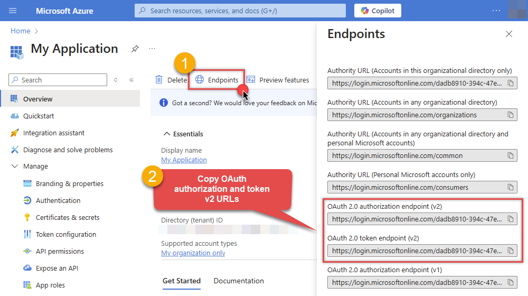528x296 pixels.
Task: Go to Home breadcrumb
Action: point(21,31)
